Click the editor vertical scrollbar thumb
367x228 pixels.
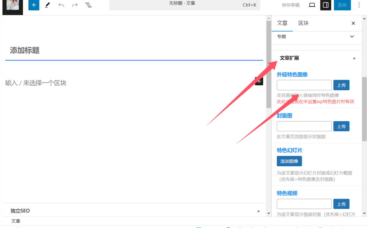(x=269, y=65)
